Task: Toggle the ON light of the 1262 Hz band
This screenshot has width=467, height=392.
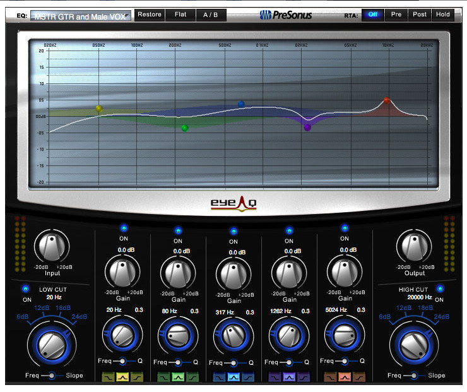Action: [x=289, y=230]
